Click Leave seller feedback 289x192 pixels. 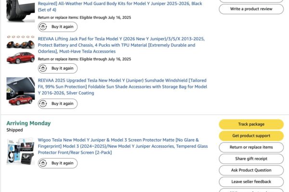pos(251,182)
